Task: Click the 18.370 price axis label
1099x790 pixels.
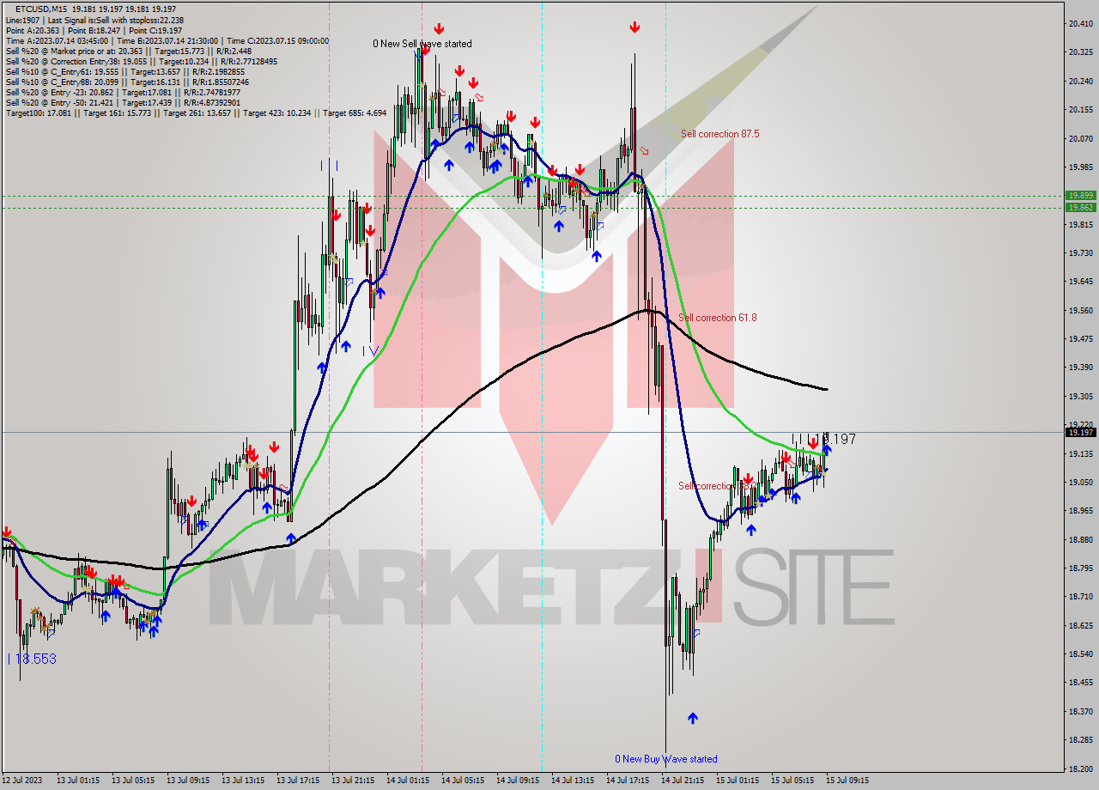Action: [x=1081, y=711]
